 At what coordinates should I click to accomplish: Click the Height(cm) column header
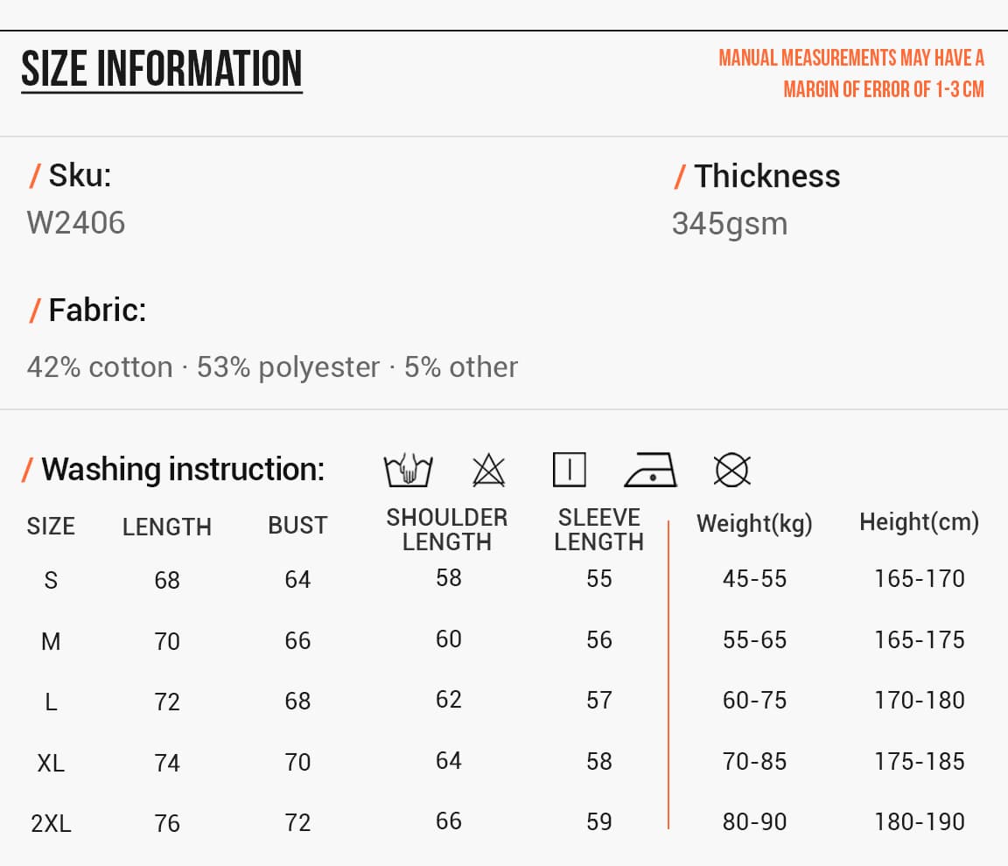920,522
